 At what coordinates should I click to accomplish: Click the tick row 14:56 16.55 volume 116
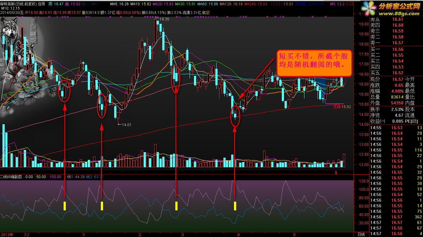[396, 150]
